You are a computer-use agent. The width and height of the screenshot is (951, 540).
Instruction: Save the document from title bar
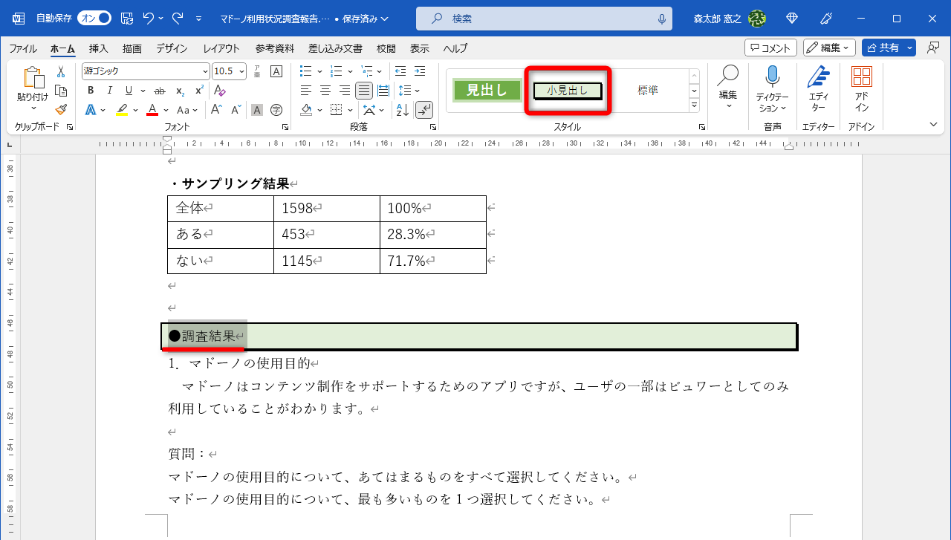126,19
